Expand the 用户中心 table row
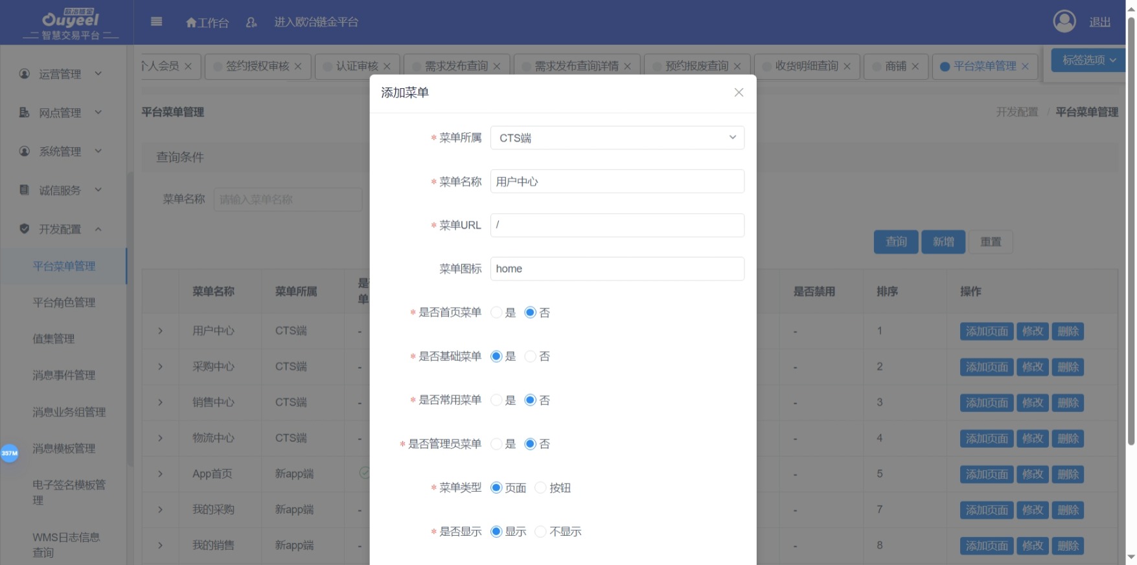The height and width of the screenshot is (565, 1137). pyautogui.click(x=160, y=331)
